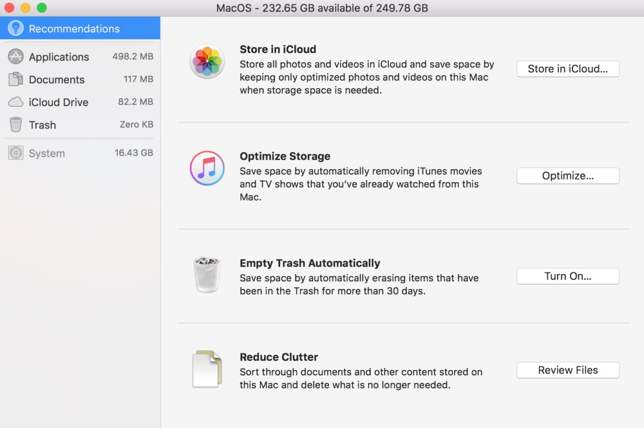Select the Recommendations label in the sidebar

[74, 29]
